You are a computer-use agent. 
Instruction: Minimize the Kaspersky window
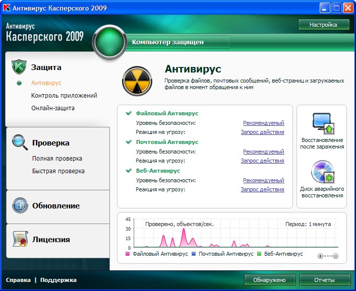coord(324,8)
